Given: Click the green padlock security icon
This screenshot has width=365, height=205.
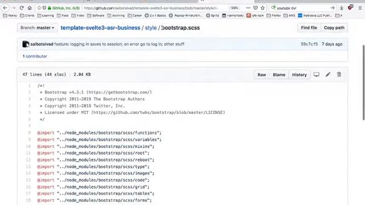Looking at the screenshot, I should (x=50, y=8).
